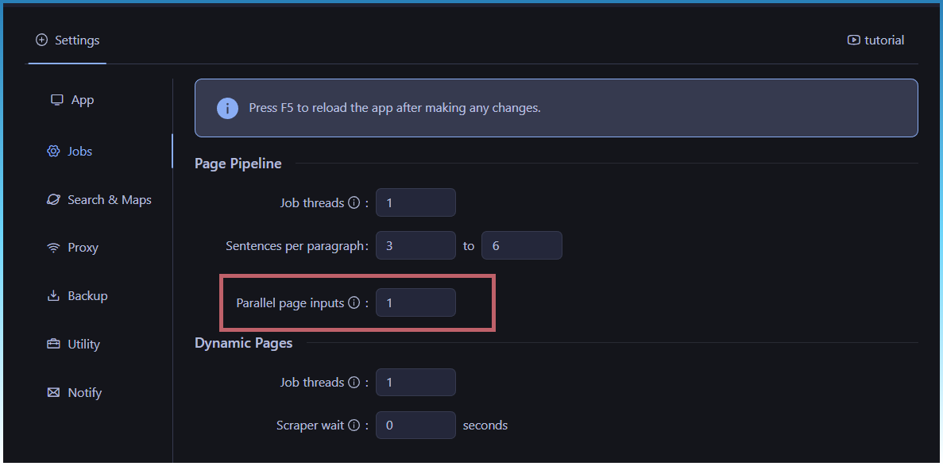The width and height of the screenshot is (943, 466).
Task: Click the Scraper wait info icon
Action: 354,426
